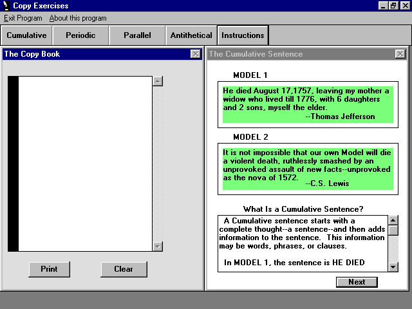
Task: Open the Exit Program menu
Action: [x=23, y=18]
